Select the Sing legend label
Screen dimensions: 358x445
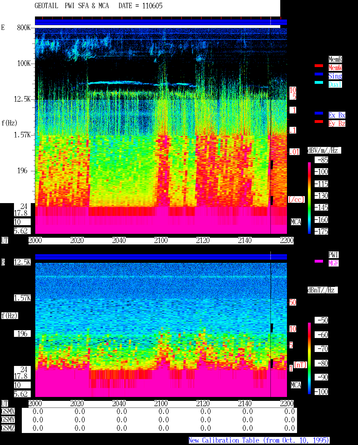[x=335, y=76]
